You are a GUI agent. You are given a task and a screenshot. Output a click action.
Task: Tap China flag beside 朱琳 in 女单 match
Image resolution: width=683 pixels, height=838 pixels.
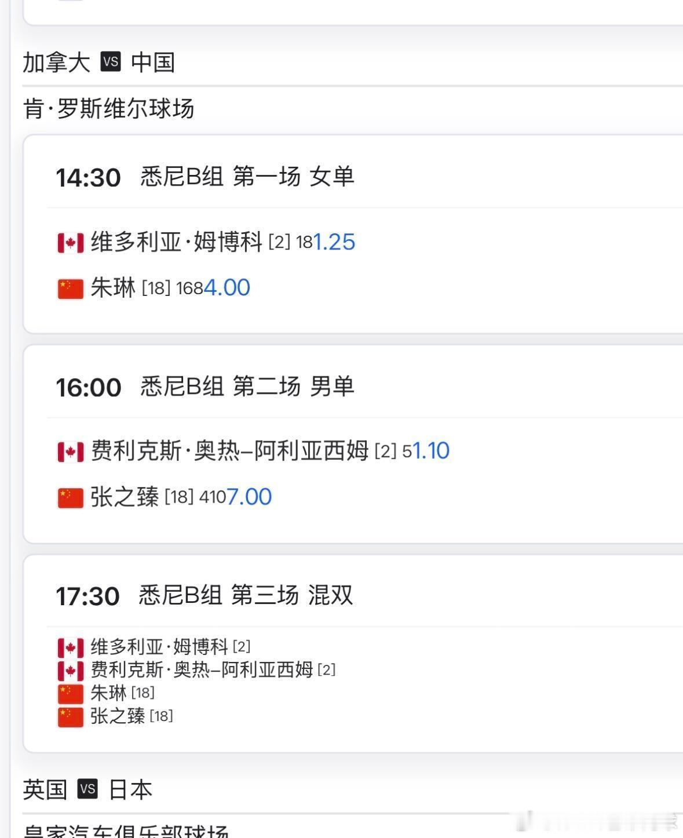pyautogui.click(x=70, y=288)
